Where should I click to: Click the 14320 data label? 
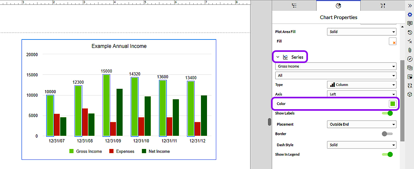135,74
